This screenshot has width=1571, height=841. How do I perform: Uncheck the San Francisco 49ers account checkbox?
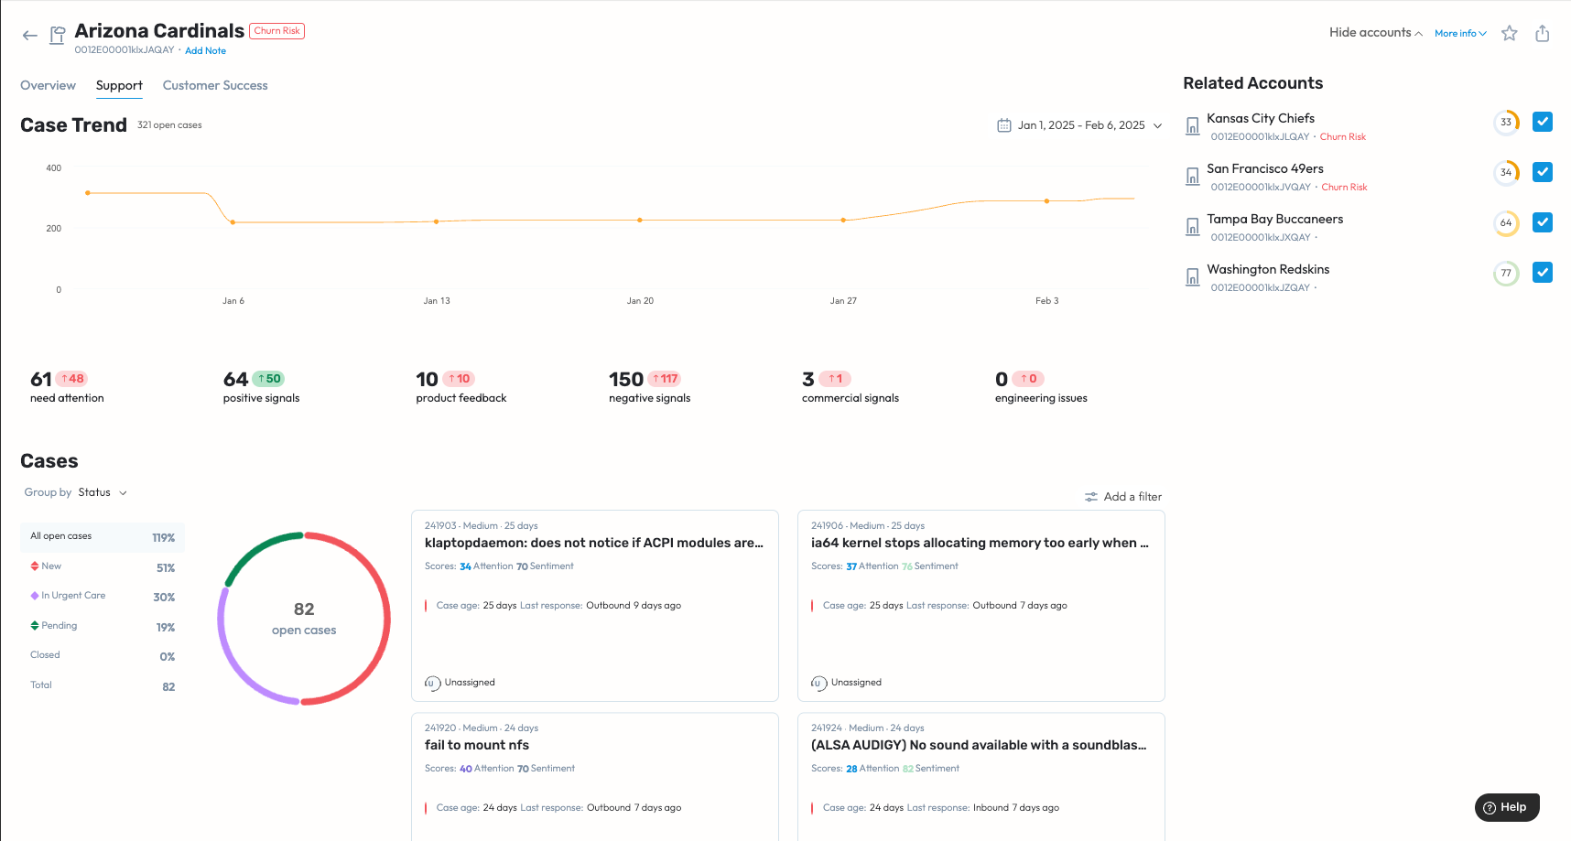1543,171
